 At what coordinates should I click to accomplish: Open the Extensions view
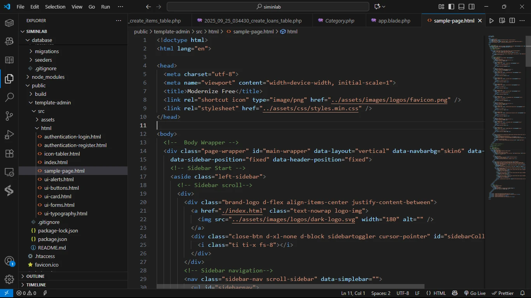pyautogui.click(x=9, y=153)
